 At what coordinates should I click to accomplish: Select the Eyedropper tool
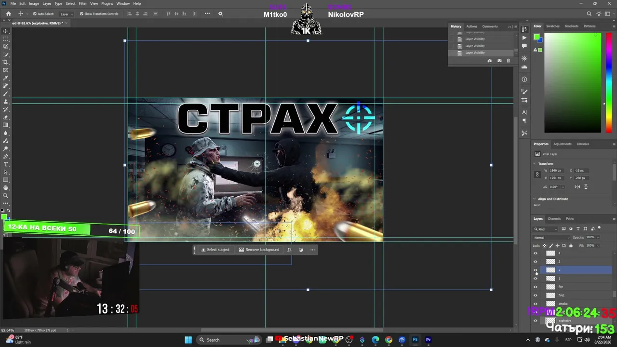(6, 78)
